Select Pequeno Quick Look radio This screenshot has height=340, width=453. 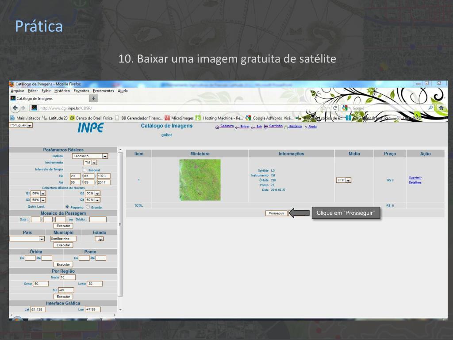pos(67,207)
